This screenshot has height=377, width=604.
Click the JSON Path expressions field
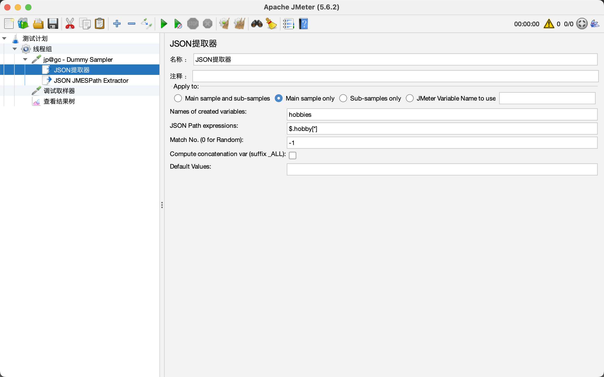click(442, 129)
